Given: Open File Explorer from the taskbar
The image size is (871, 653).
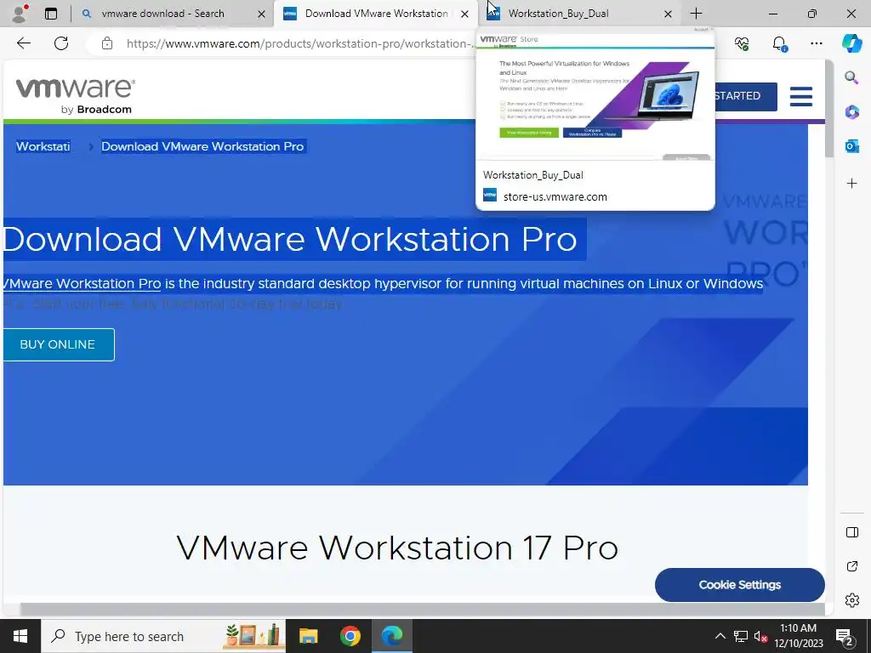Looking at the screenshot, I should click(308, 636).
